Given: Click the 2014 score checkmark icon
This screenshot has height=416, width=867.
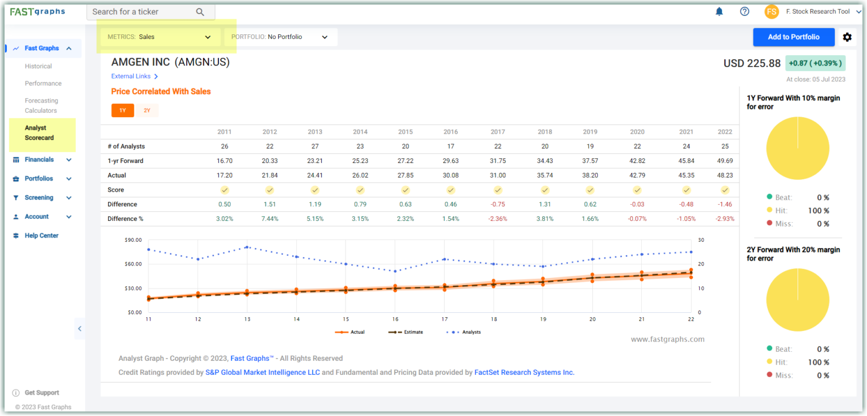Looking at the screenshot, I should point(360,190).
